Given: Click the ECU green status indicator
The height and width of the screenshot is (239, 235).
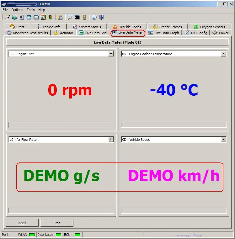Looking at the screenshot, I should (77, 235).
